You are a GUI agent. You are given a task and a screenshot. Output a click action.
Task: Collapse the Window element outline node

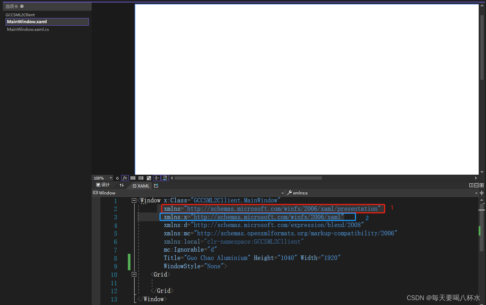click(x=134, y=201)
